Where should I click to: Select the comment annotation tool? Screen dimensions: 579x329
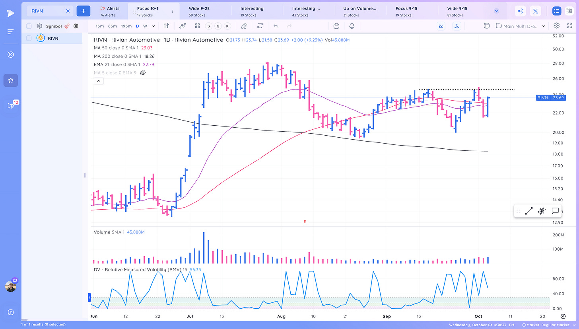click(555, 211)
